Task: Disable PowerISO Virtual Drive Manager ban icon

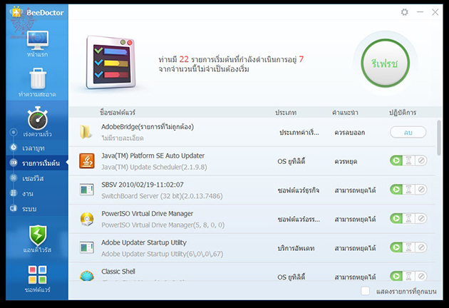Action: click(x=421, y=219)
